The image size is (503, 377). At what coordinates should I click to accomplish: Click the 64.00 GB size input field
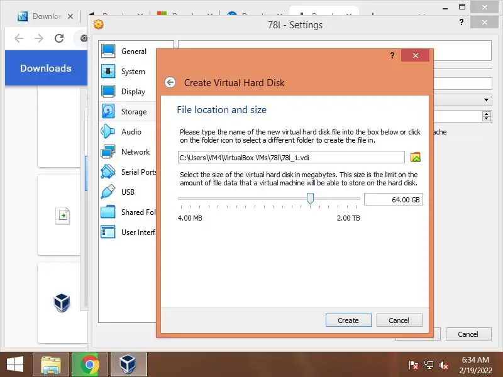[394, 199]
